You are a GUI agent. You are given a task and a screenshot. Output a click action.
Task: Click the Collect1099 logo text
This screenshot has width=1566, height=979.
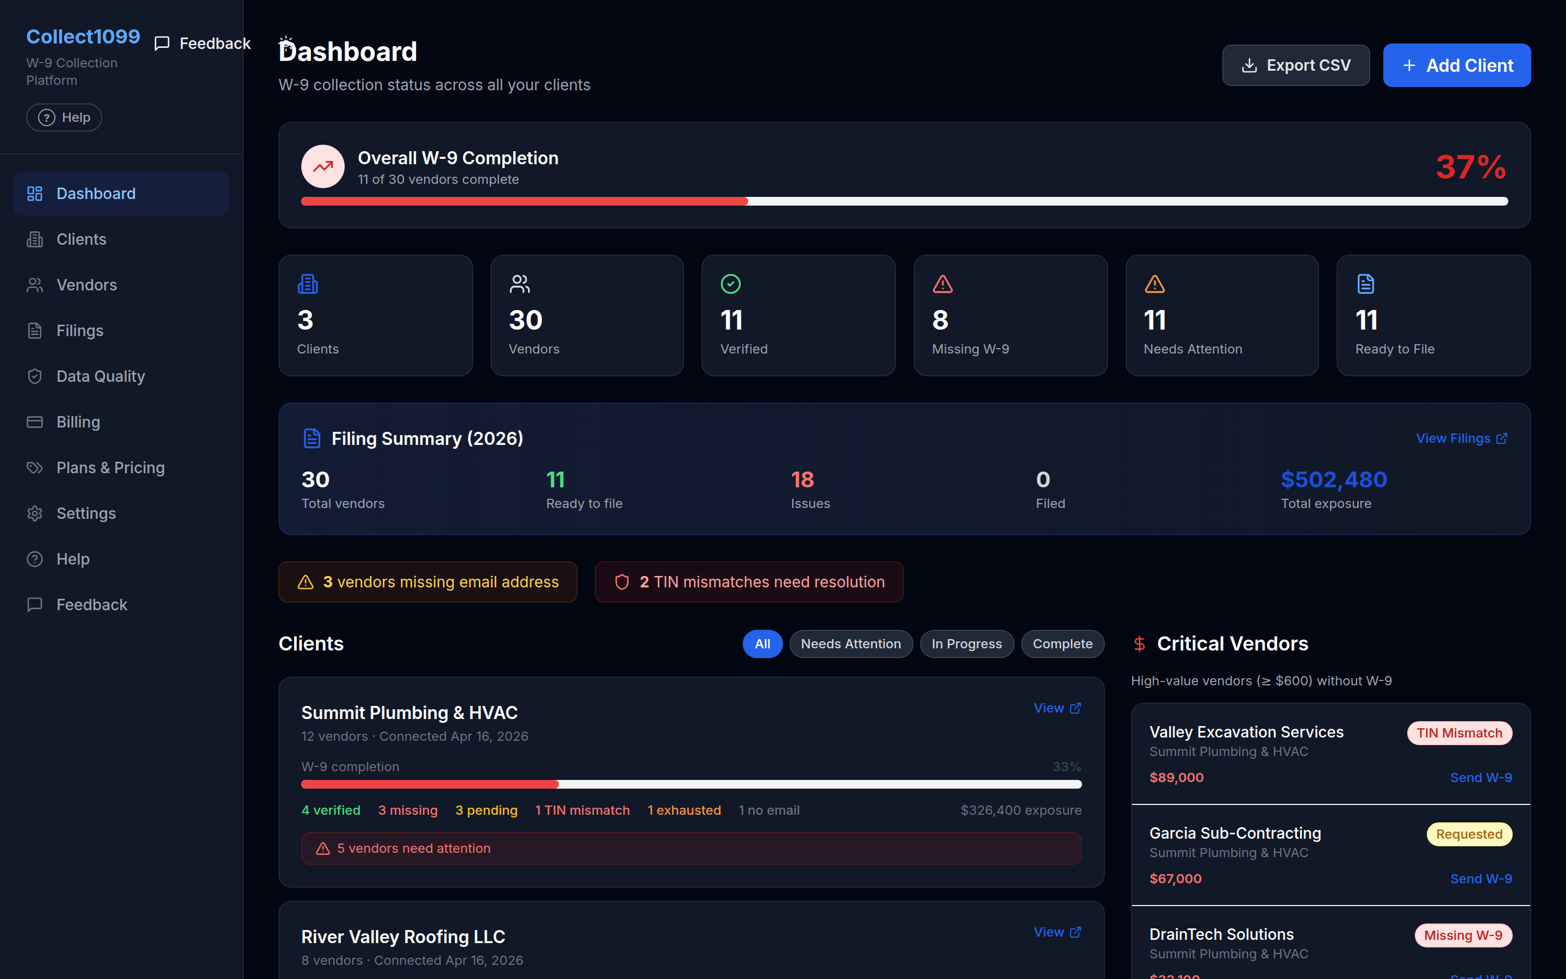pos(83,36)
